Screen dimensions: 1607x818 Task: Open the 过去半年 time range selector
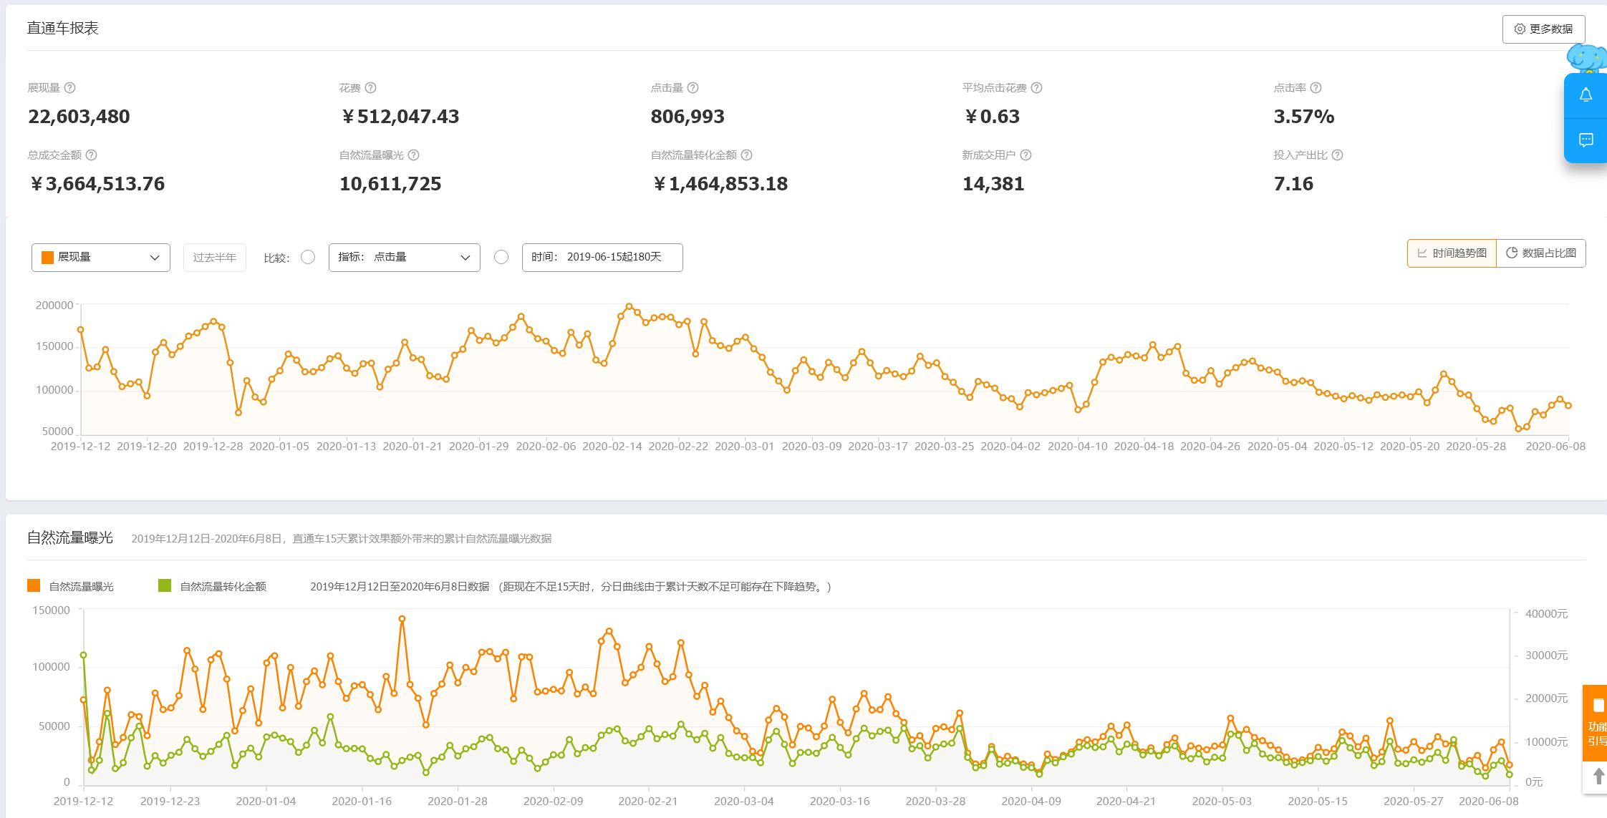pyautogui.click(x=214, y=258)
